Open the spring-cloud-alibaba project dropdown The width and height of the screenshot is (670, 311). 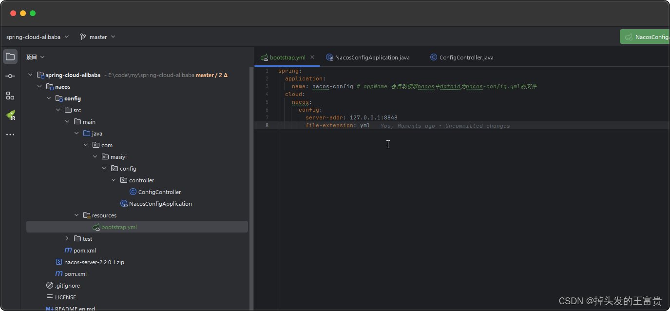[38, 37]
